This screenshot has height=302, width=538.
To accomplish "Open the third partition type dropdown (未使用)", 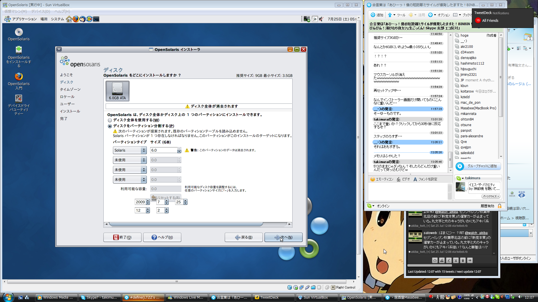I will point(130,170).
